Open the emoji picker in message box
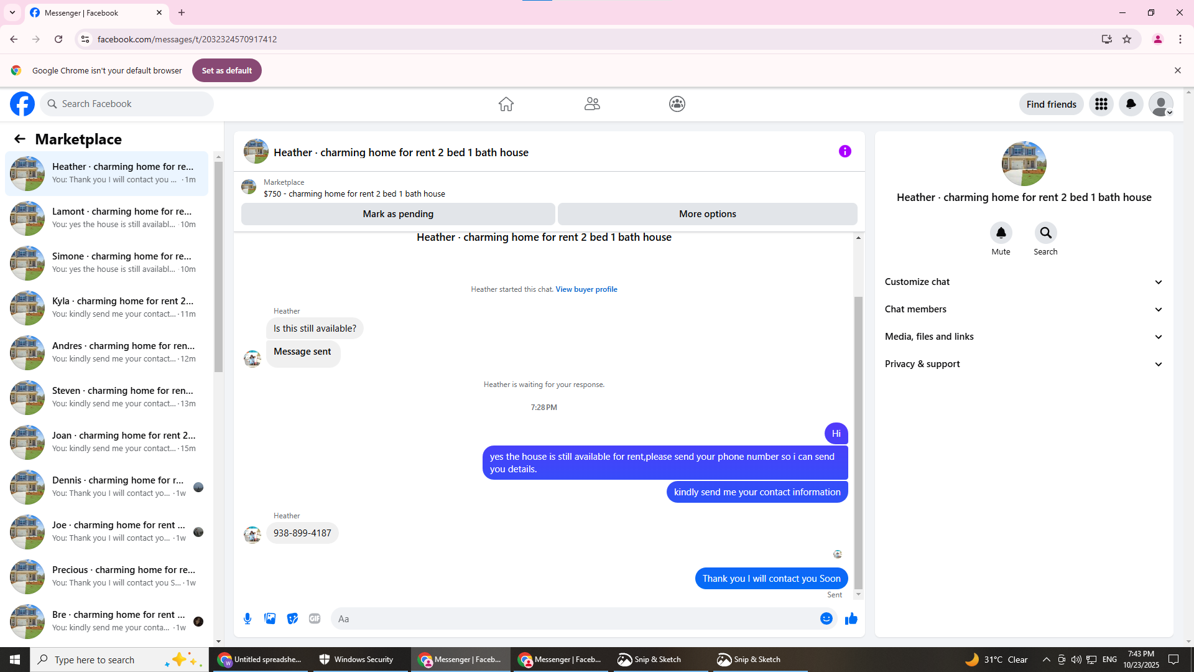The height and width of the screenshot is (672, 1194). (x=826, y=618)
